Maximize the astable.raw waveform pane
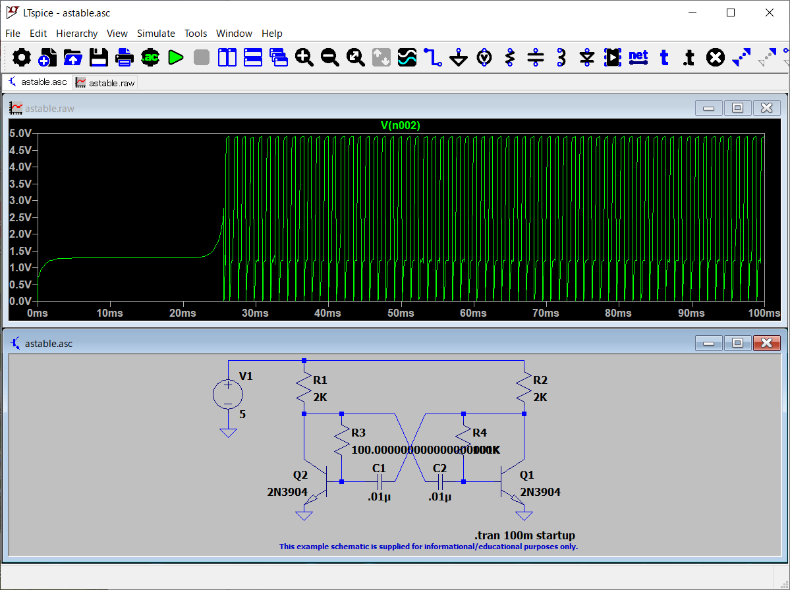This screenshot has width=790, height=590. (x=737, y=108)
